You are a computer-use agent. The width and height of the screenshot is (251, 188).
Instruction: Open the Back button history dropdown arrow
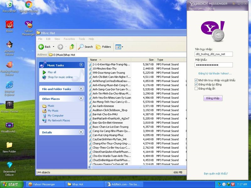(53, 47)
